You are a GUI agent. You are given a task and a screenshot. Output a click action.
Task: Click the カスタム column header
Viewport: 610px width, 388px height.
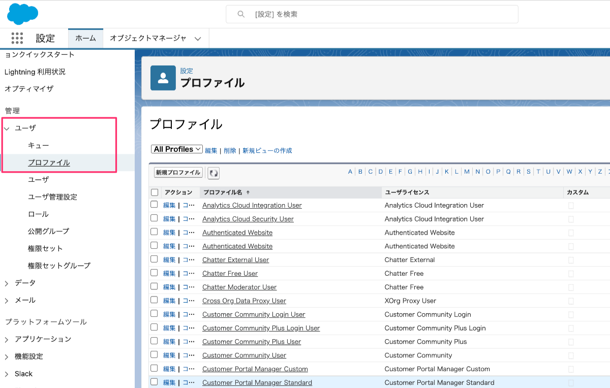(x=578, y=192)
